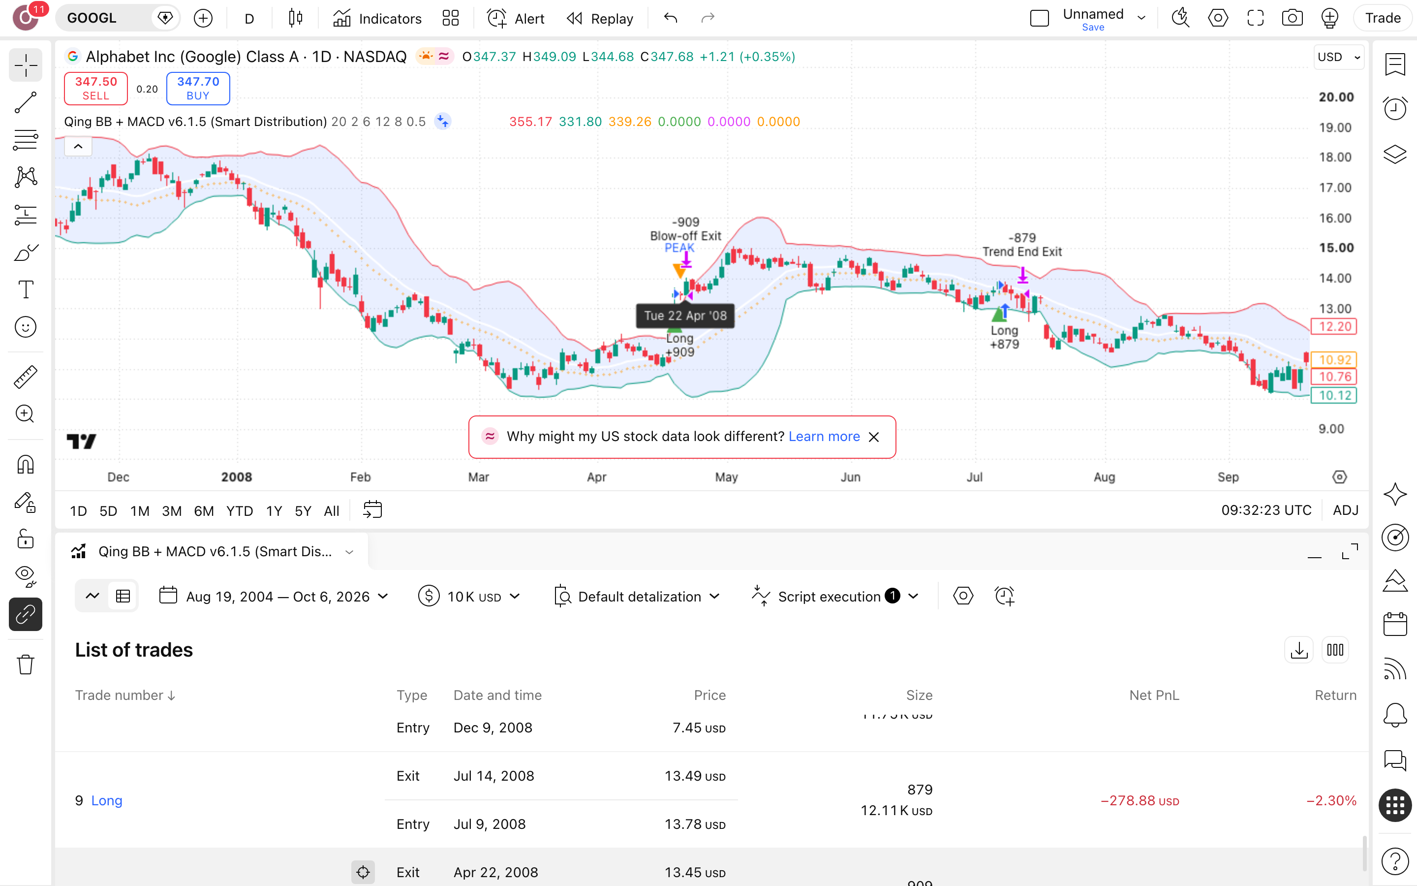Open the emoji icons tool
Screen dimensions: 1417x886
point(26,327)
